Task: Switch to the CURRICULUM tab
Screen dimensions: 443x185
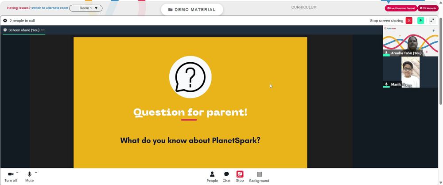Action: click(x=304, y=8)
